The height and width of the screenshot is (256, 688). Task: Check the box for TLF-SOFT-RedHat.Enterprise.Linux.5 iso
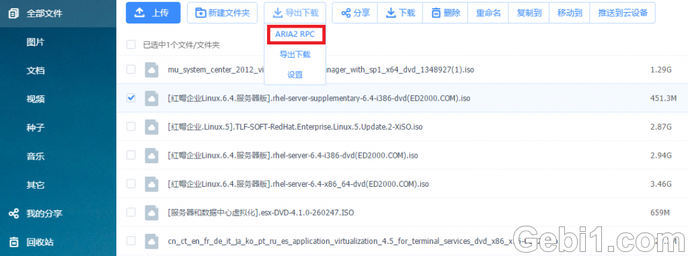click(x=130, y=126)
